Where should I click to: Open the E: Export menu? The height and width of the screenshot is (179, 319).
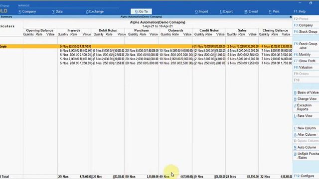(226, 11)
